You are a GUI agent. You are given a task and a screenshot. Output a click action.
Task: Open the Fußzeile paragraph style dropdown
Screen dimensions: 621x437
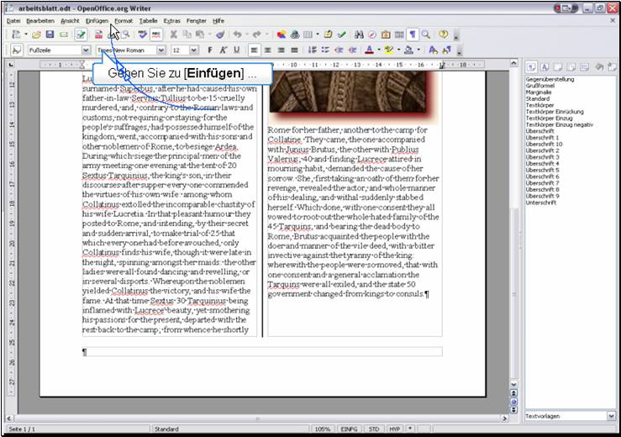pos(86,50)
